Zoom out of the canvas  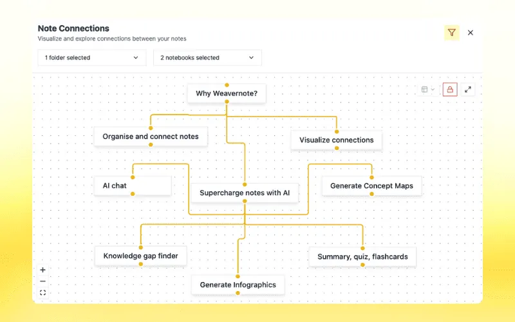(x=42, y=281)
